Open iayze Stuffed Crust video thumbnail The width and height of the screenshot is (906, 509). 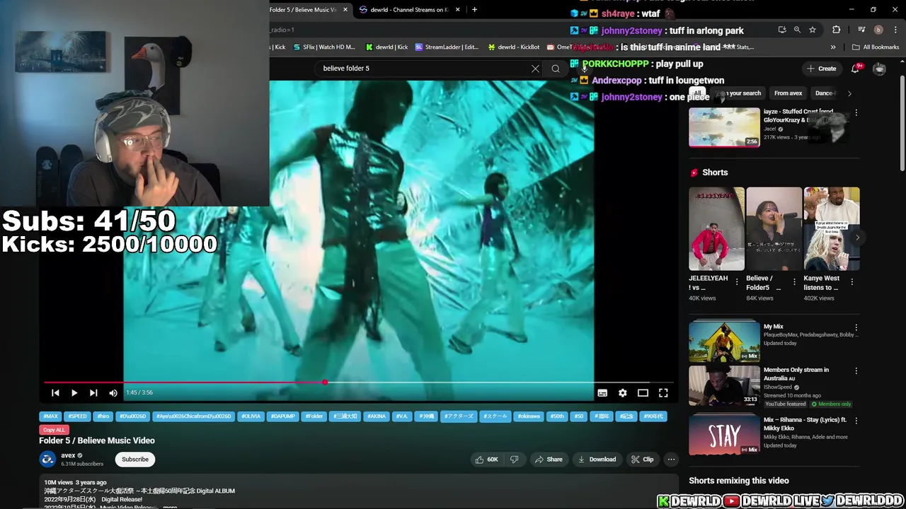tap(724, 127)
